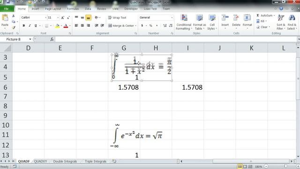Click Decrease Decimal
300x169 pixels.
pyautogui.click(x=171, y=25)
